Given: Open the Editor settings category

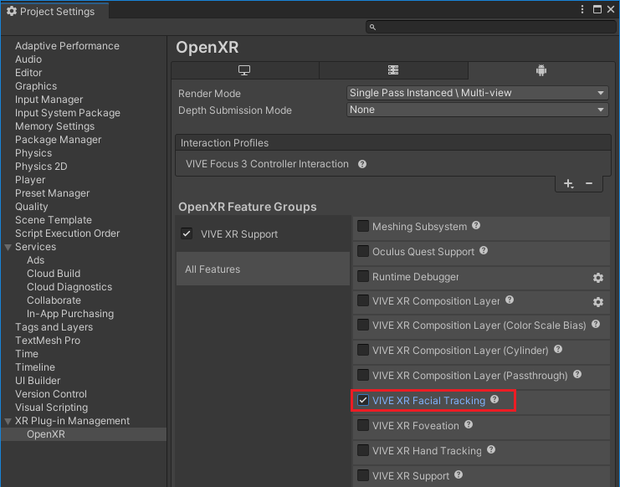Looking at the screenshot, I should [x=28, y=73].
